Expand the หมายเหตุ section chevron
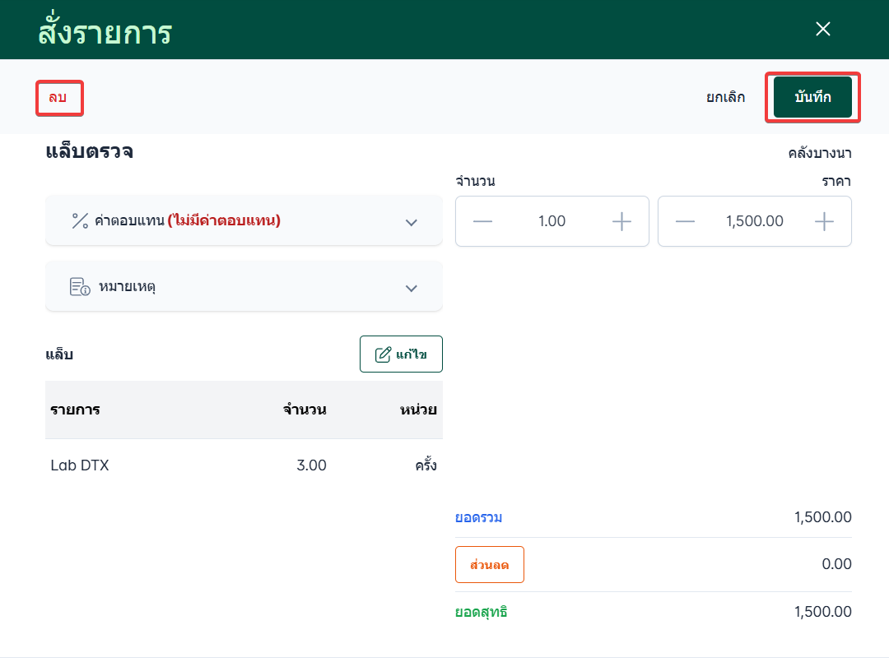889x662 pixels. (x=411, y=288)
